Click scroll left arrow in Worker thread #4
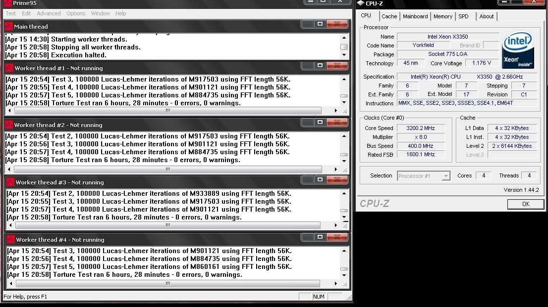Viewport: 548px width, 307px height. pyautogui.click(x=11, y=284)
